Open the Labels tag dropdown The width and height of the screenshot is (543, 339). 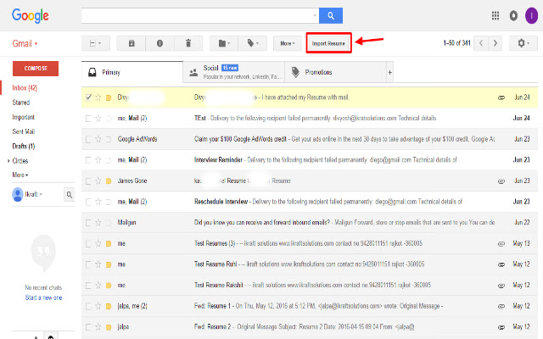click(x=253, y=43)
